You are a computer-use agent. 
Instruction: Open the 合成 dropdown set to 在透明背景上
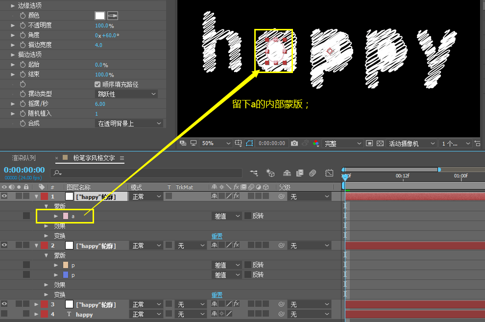click(128, 123)
